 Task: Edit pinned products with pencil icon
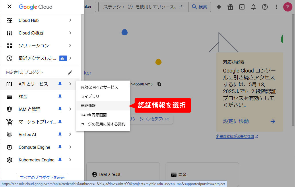pyautogui.click(x=70, y=72)
